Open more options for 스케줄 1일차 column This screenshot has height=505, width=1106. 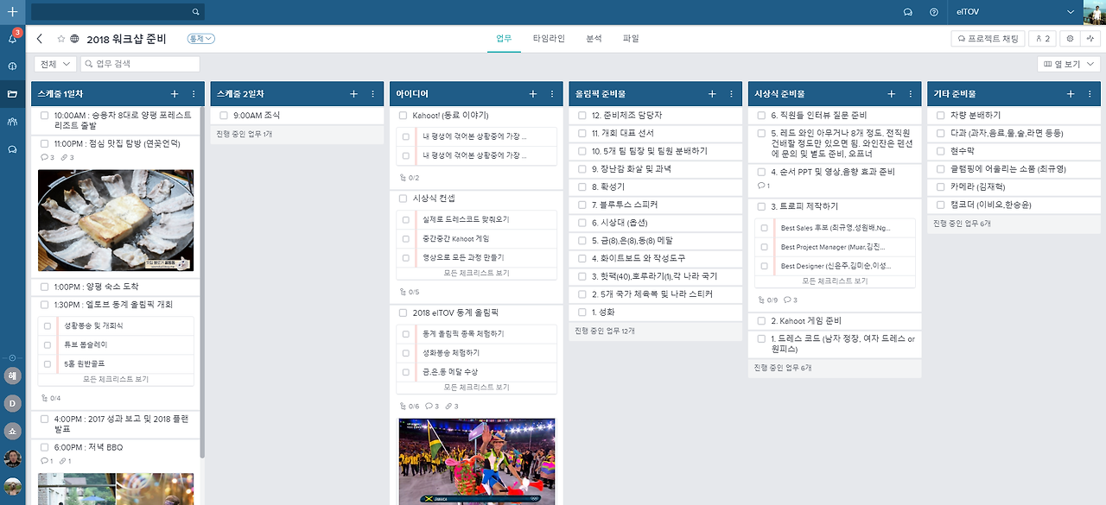[194, 94]
